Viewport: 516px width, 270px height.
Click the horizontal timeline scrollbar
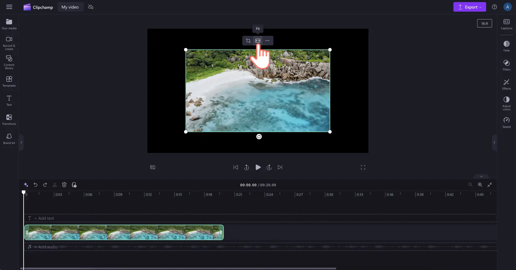178,268
